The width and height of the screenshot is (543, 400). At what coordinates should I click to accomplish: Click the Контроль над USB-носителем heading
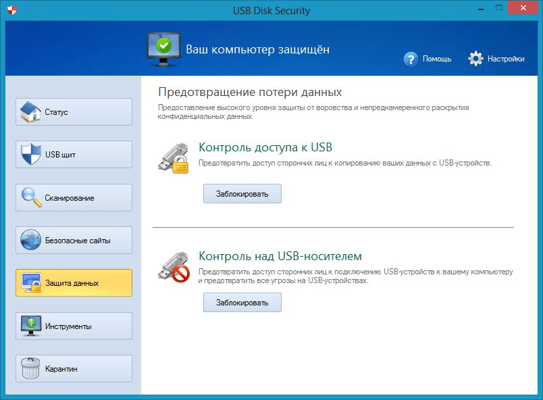(x=280, y=256)
